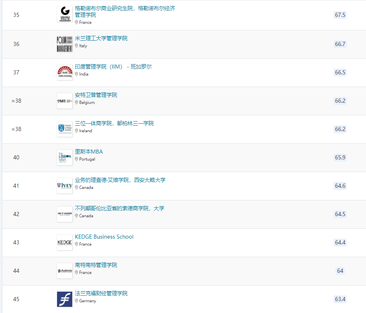Click the score 66.5 for IIM Bangalore
This screenshot has width=366, height=313.
[x=340, y=73]
